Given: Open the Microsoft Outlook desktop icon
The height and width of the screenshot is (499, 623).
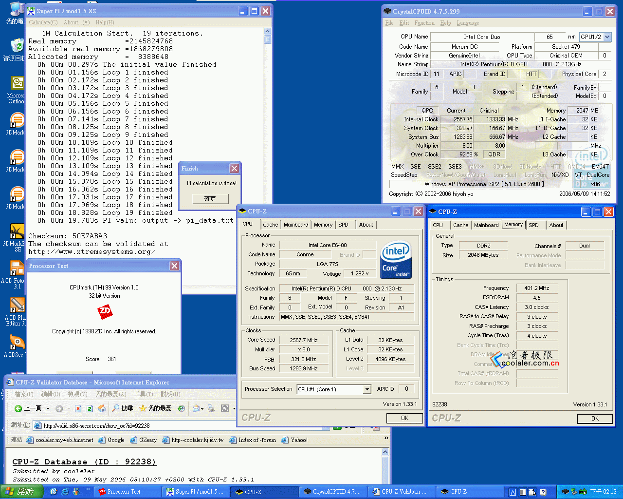Looking at the screenshot, I should click(x=16, y=90).
